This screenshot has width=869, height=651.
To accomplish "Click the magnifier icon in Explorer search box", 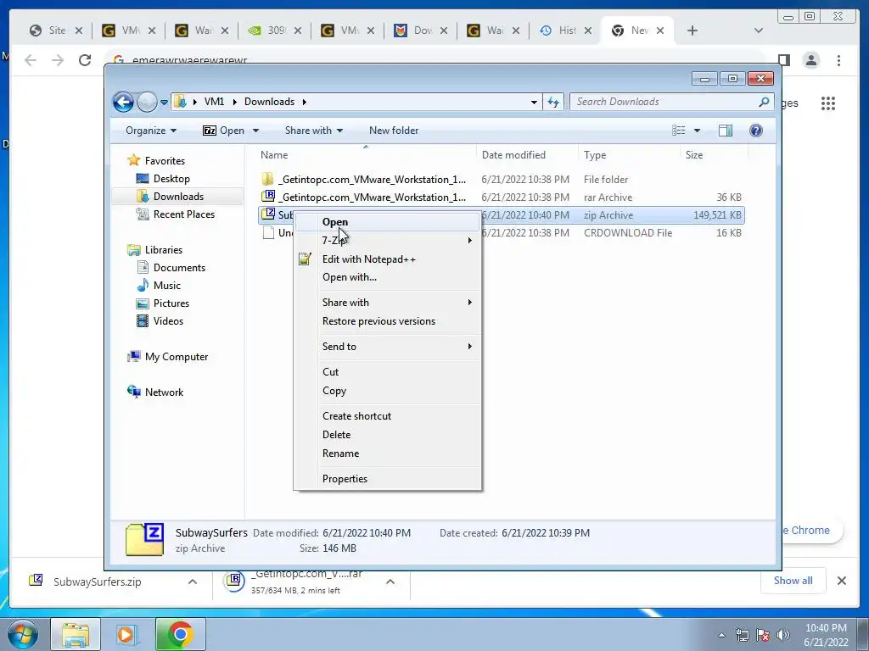I will coord(764,102).
